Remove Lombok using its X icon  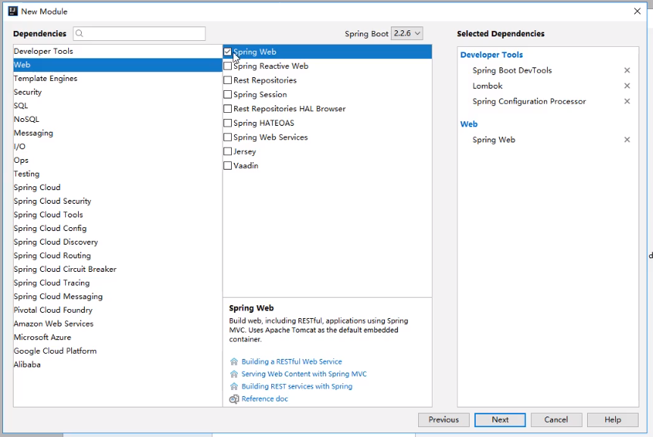pos(626,86)
